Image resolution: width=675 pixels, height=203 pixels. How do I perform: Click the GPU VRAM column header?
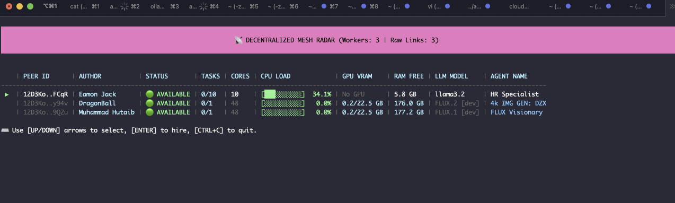coord(357,76)
